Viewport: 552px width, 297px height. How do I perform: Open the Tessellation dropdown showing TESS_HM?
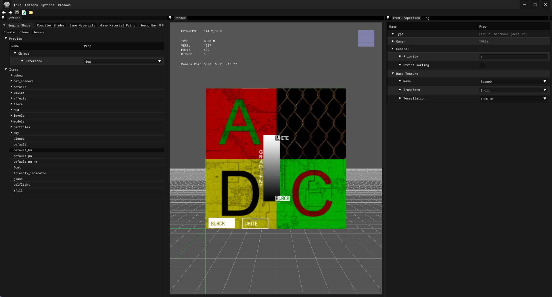click(x=545, y=99)
